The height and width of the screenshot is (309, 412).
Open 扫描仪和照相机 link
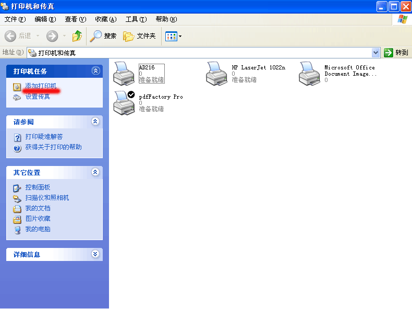47,198
